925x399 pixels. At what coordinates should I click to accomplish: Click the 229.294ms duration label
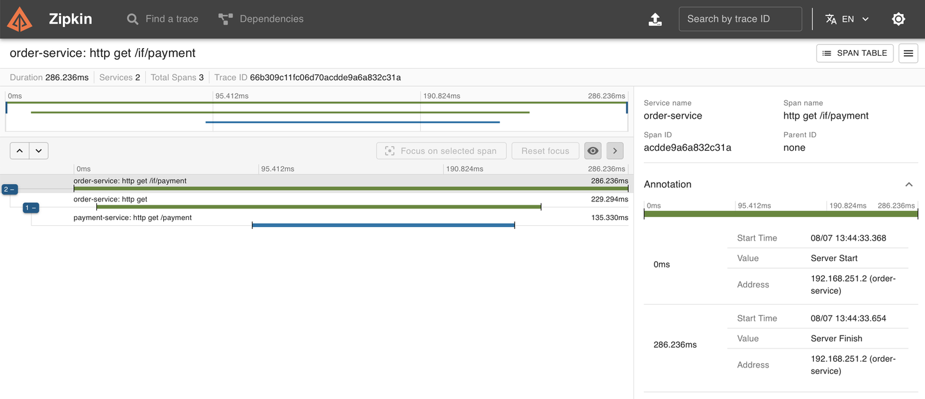coord(610,199)
